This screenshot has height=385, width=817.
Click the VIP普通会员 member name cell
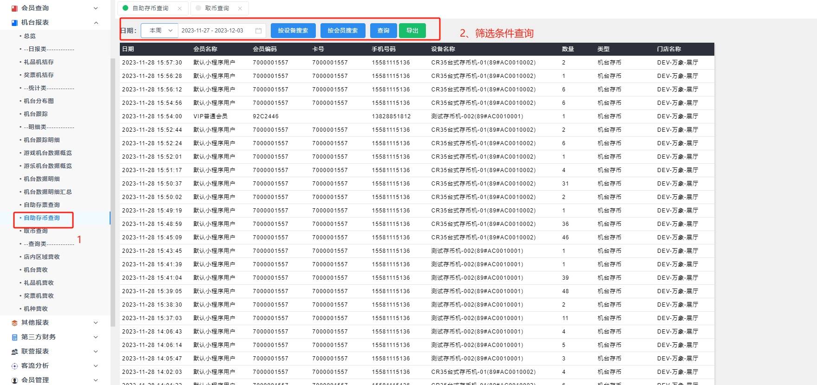pyautogui.click(x=211, y=116)
